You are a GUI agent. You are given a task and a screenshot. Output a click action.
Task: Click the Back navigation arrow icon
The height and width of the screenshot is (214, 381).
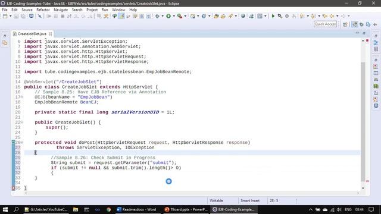[x=332, y=16]
